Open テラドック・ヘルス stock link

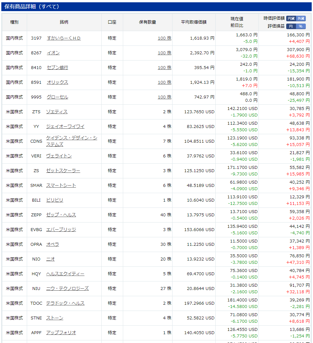click(65, 303)
